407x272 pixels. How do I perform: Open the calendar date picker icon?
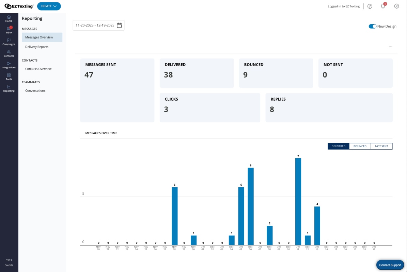pyautogui.click(x=119, y=25)
